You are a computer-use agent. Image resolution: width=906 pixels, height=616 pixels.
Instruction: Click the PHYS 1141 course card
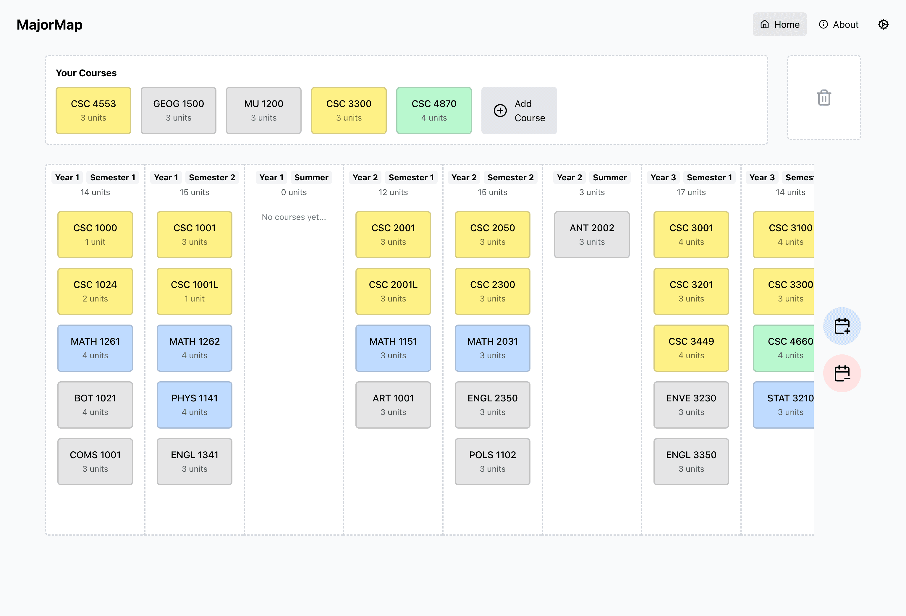click(x=194, y=405)
